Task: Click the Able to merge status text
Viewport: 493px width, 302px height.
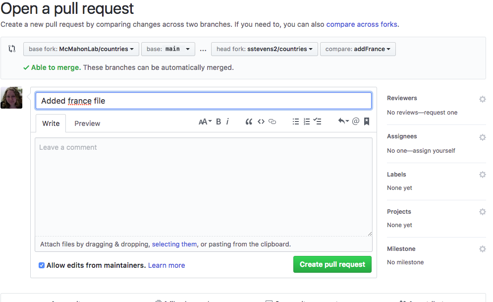Action: 56,67
